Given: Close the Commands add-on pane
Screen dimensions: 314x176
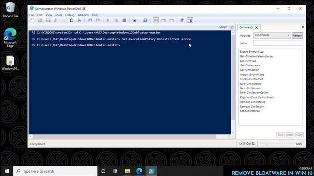Looking at the screenshot, I should [303, 27].
